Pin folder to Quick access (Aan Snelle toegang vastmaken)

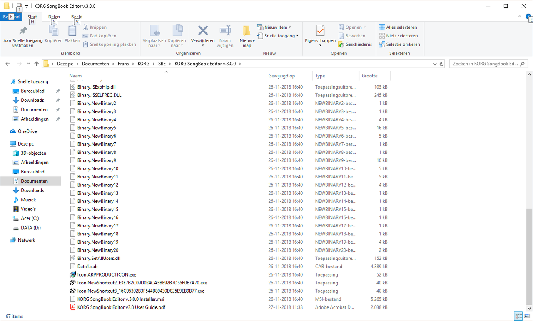pyautogui.click(x=23, y=36)
